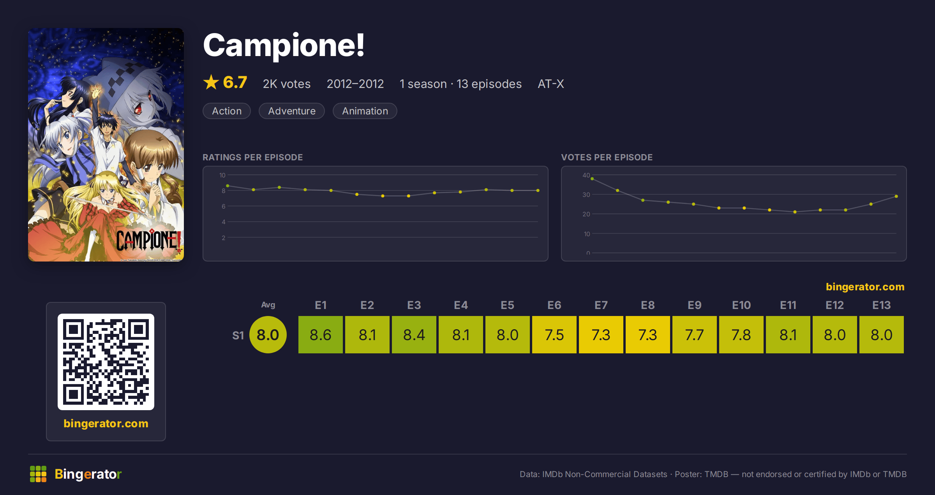935x495 pixels.
Task: Click the E3 rating cell 8.4
Action: pos(414,335)
